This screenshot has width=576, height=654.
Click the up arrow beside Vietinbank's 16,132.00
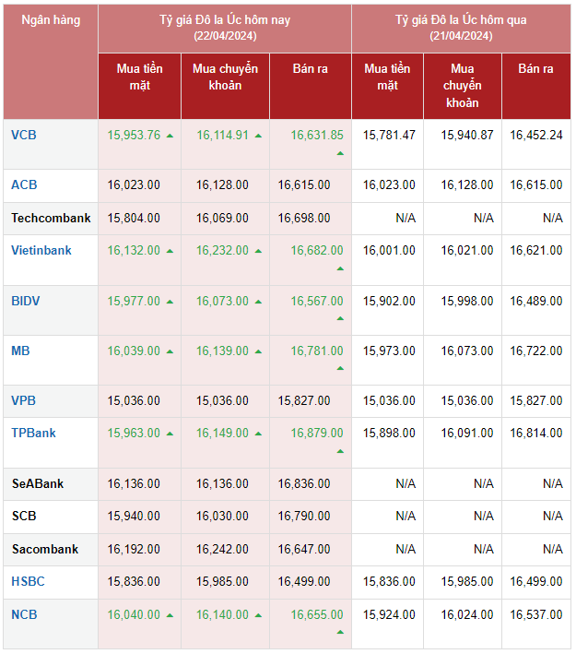point(170,251)
